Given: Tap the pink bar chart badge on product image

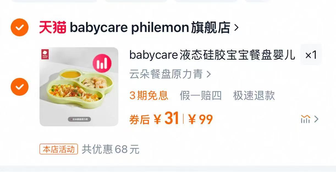Looking at the screenshot, I should [102, 64].
